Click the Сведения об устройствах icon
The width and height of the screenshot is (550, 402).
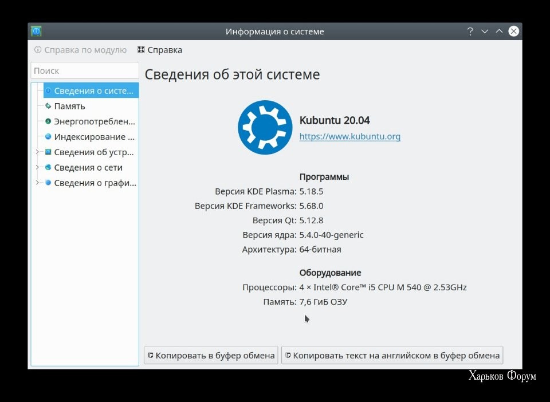[48, 152]
